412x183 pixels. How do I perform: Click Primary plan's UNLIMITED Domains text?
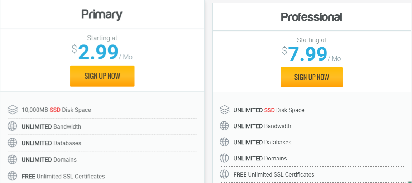49,159
